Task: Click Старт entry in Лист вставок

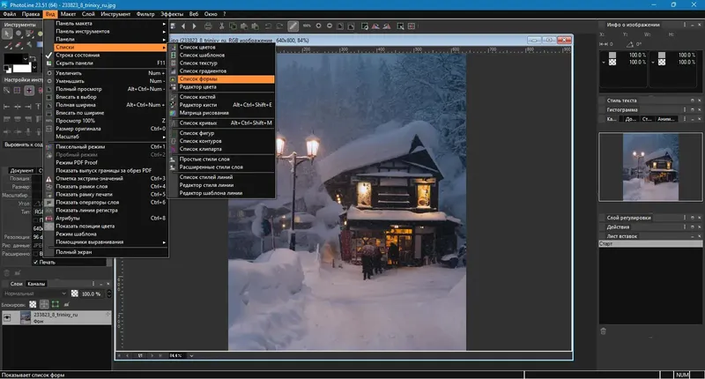Action: point(606,243)
